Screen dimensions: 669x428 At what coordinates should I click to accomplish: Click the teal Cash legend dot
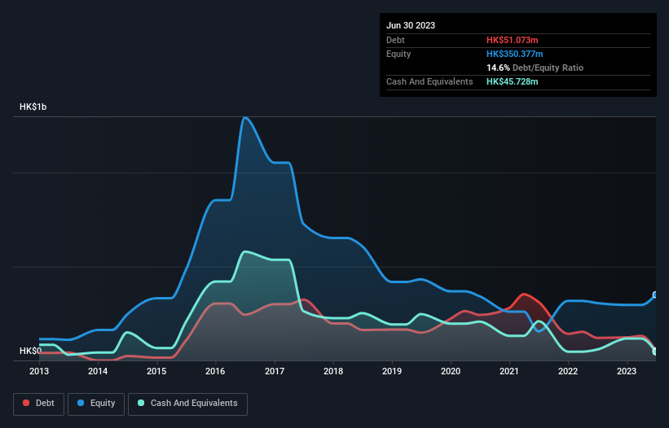141,403
